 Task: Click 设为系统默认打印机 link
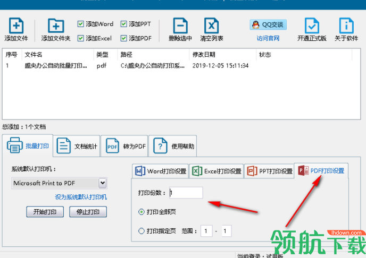pos(81,197)
